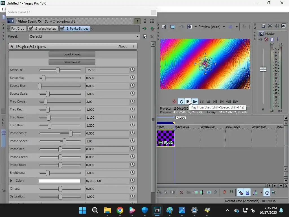Click the Phase Speed value field
The image size is (289, 217).
click(x=107, y=141)
